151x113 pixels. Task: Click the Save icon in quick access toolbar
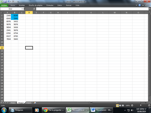(5, 2)
